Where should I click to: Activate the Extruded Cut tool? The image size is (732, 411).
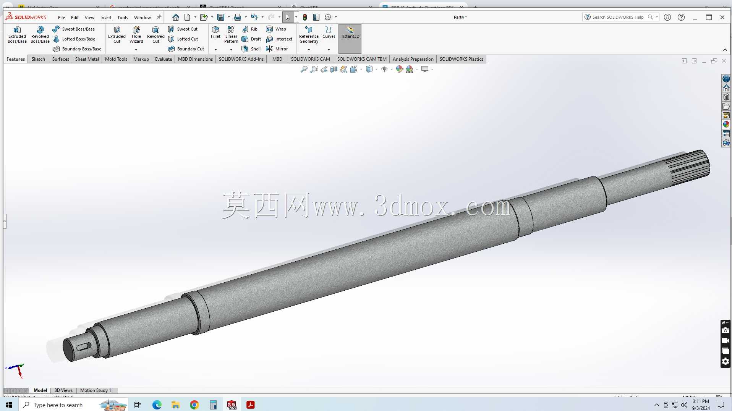[117, 34]
